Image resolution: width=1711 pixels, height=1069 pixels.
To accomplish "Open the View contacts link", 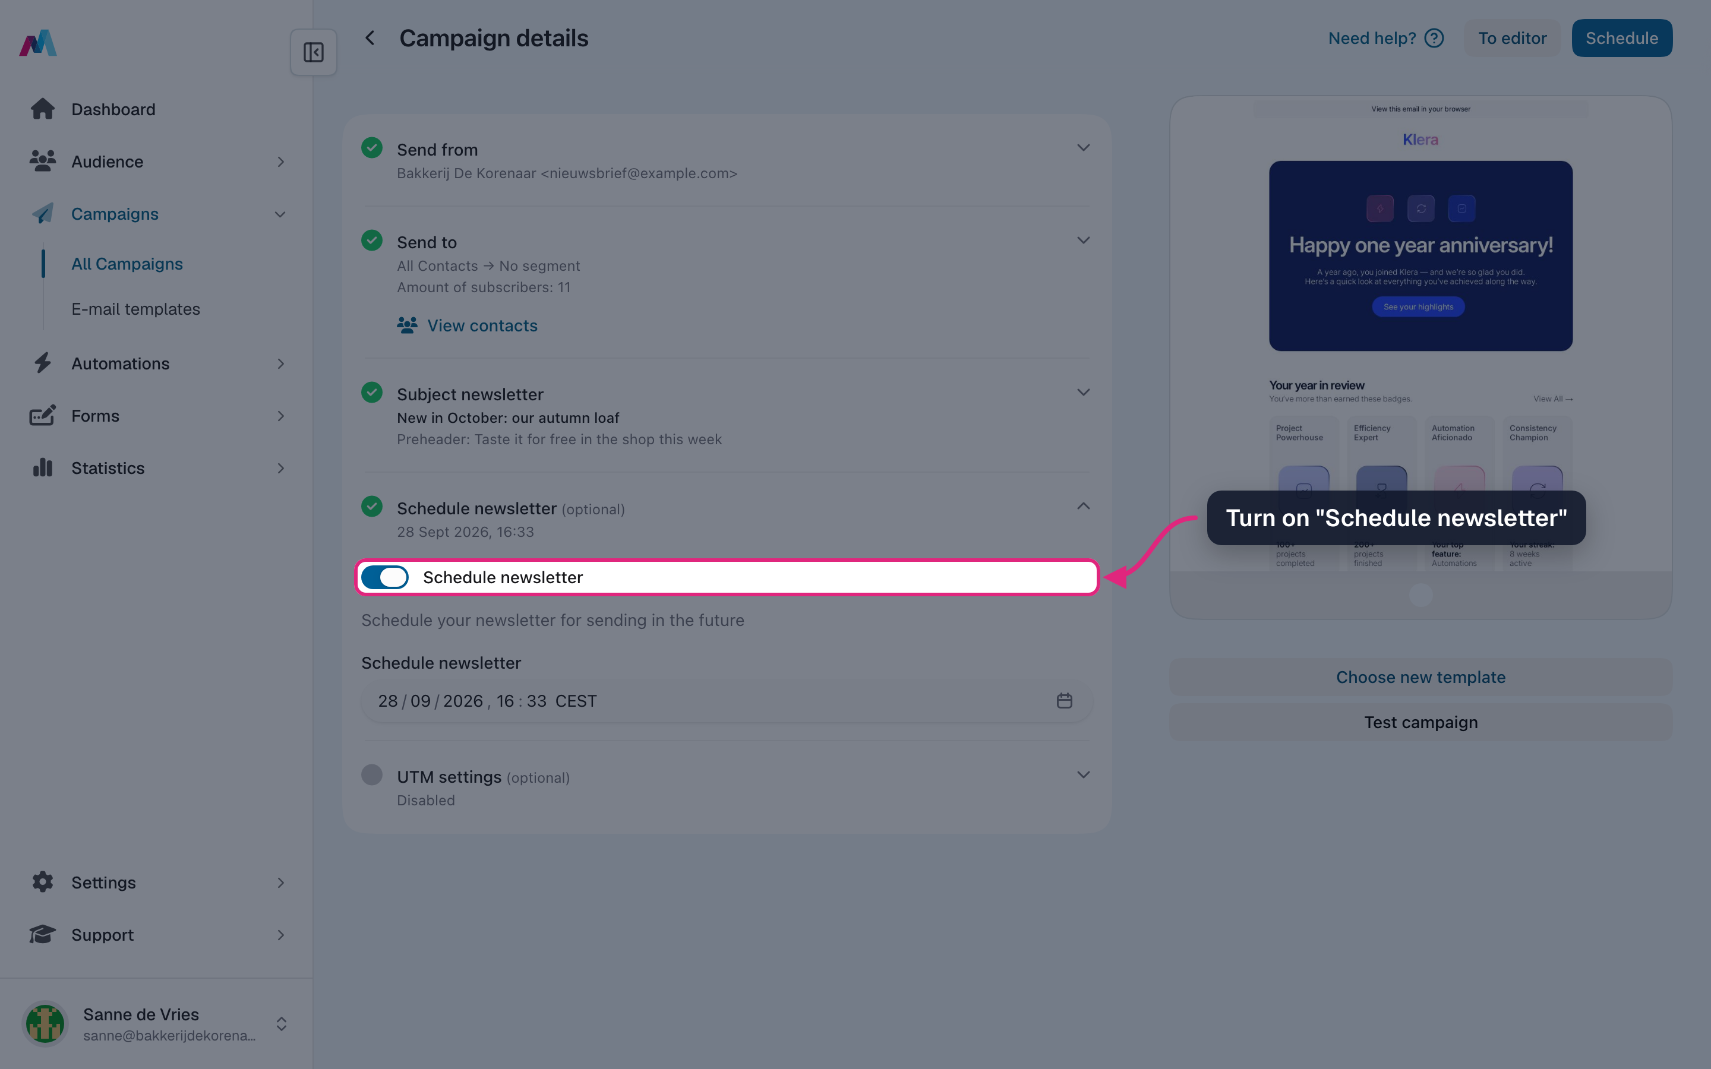I will click(468, 325).
